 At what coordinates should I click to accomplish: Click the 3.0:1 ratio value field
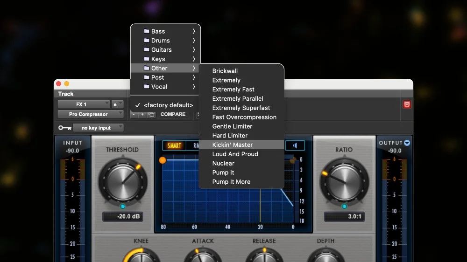344,216
